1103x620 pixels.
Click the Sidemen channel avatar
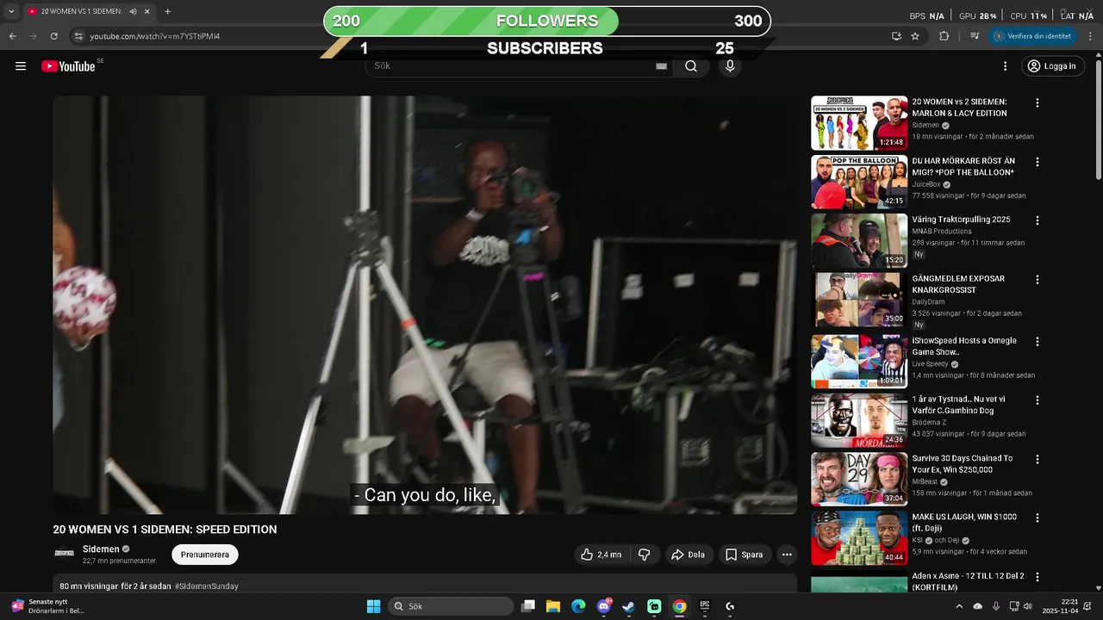click(65, 554)
